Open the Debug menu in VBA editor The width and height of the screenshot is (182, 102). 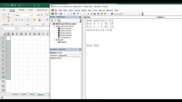pos(84,10)
